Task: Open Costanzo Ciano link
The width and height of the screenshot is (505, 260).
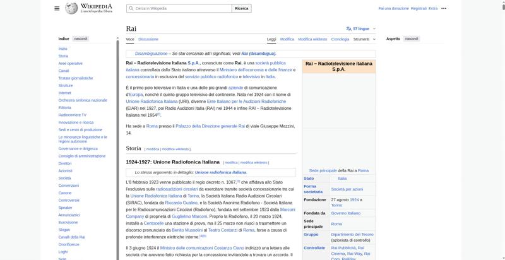Action: click(229, 249)
